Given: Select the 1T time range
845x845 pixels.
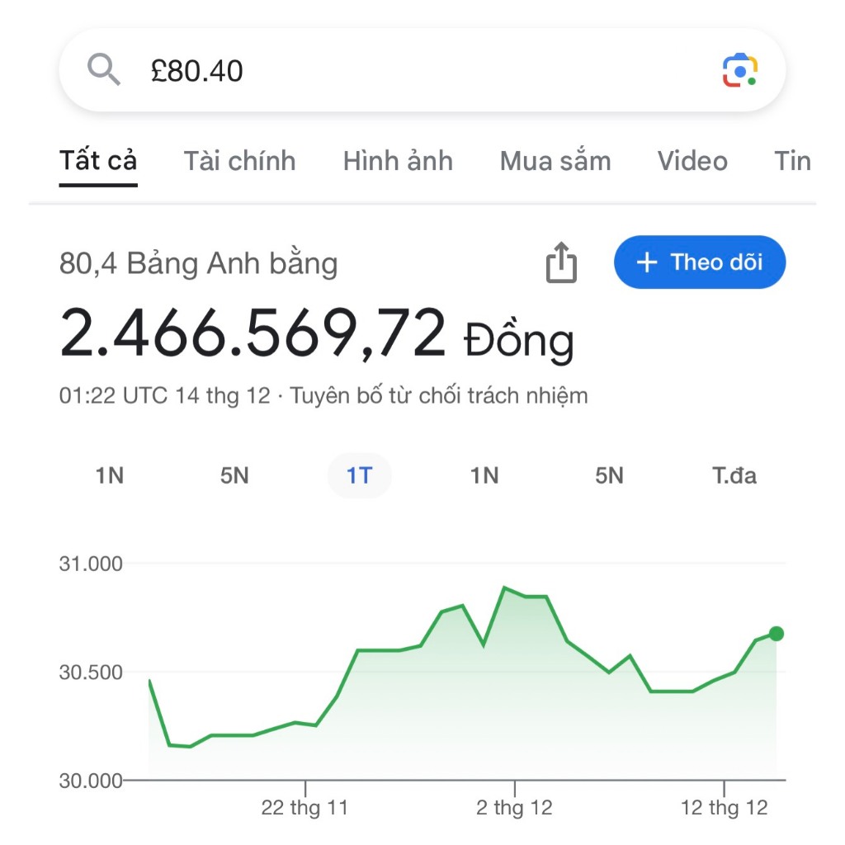Looking at the screenshot, I should [360, 476].
